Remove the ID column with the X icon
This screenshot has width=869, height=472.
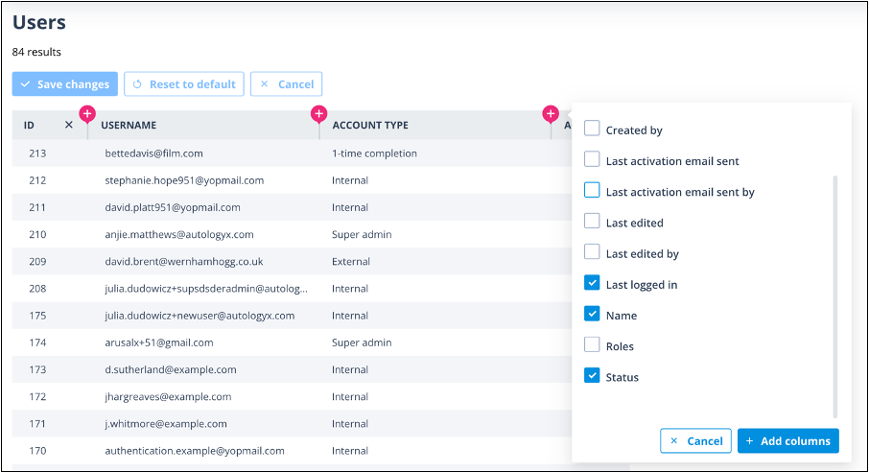tap(69, 125)
